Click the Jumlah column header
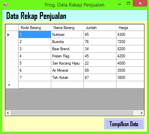The image size is (149, 134). click(100, 28)
